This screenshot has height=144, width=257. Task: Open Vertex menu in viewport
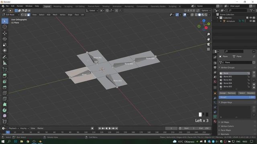(63, 15)
